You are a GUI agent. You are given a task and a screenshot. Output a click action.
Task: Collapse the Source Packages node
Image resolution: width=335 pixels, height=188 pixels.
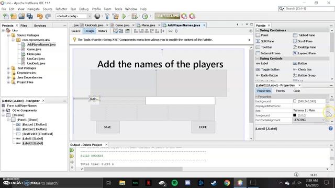coord(8,35)
